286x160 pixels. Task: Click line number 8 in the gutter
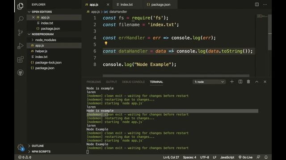click(95, 64)
